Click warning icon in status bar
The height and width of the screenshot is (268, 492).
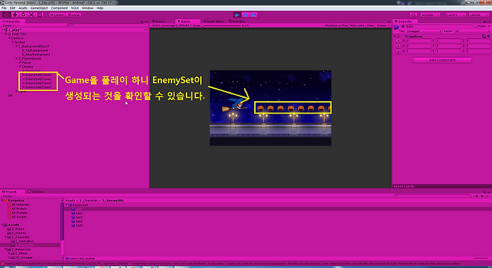click(x=3, y=264)
